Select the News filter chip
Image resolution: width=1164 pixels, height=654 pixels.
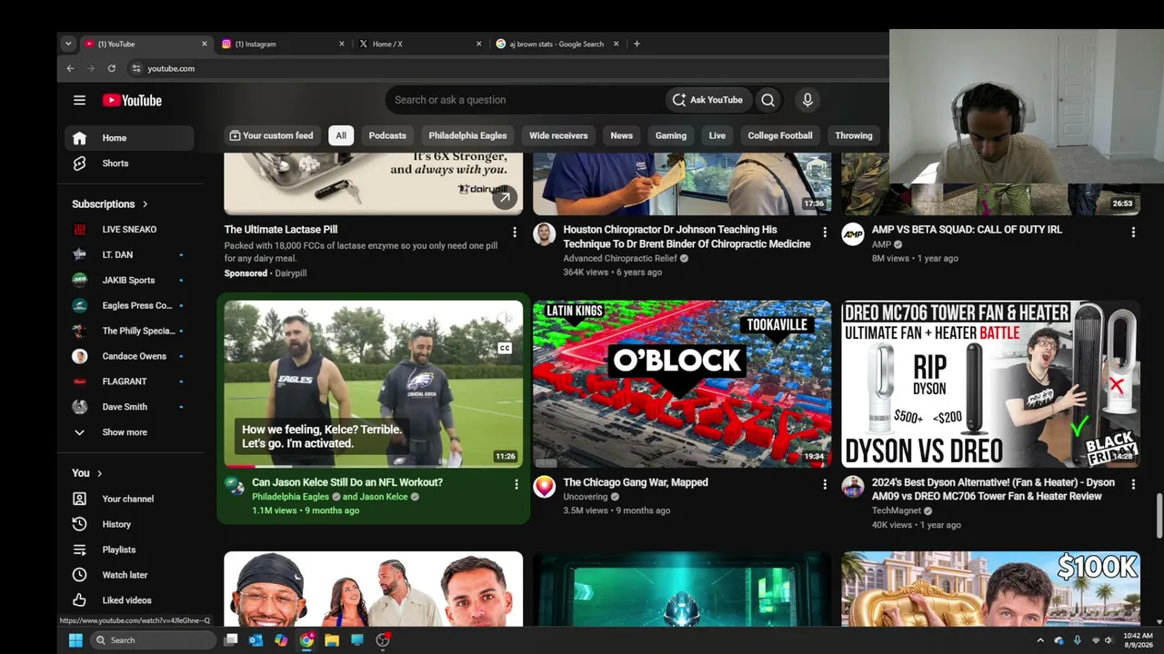[x=621, y=135]
